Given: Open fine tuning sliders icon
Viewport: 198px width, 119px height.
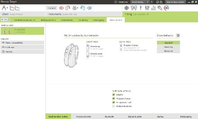Looking at the screenshot, I should [147, 8].
